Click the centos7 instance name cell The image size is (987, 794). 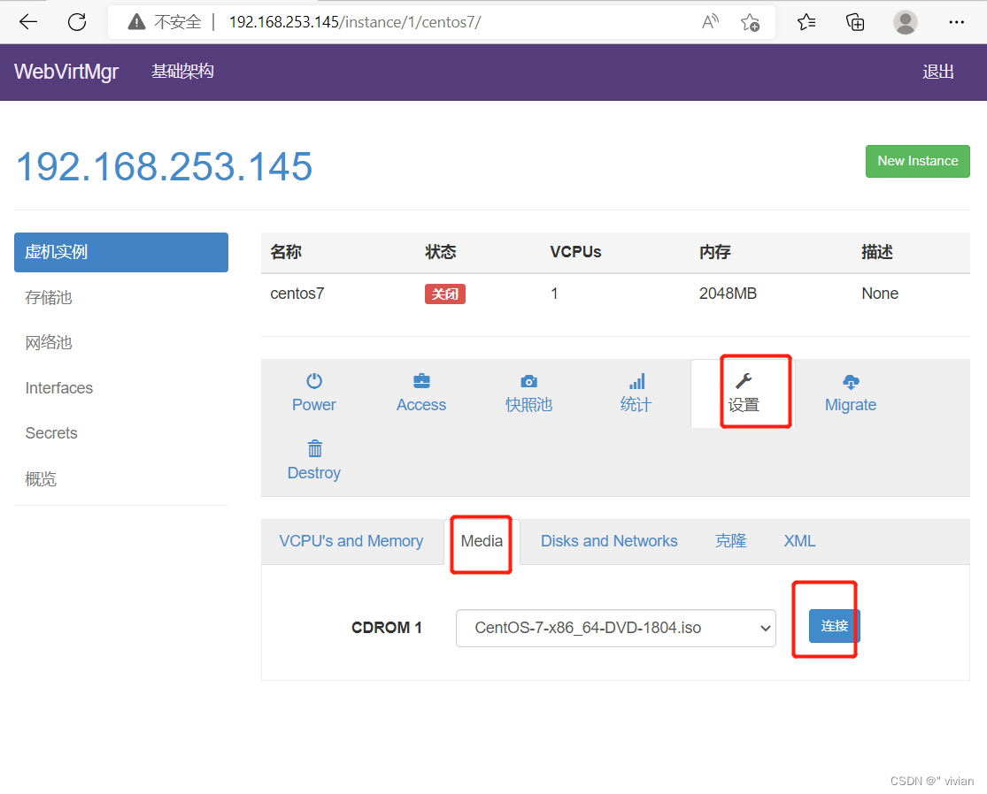pos(297,294)
